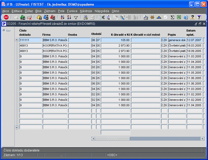Click the scissors cut icon
Image resolution: width=208 pixels, height=160 pixels.
click(x=102, y=17)
